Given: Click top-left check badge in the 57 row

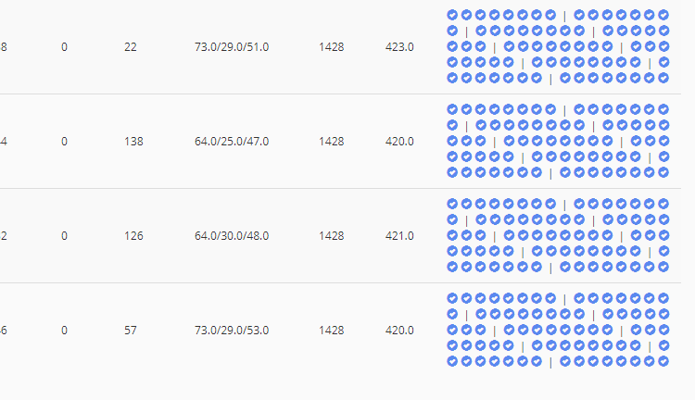Looking at the screenshot, I should tap(452, 298).
